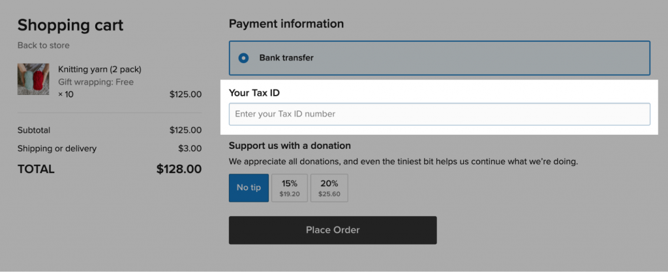668x272 pixels.
Task: Click the × 10 item quantity
Action: click(66, 94)
